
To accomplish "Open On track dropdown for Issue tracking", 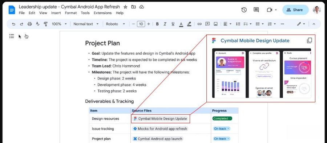I will [222, 128].
